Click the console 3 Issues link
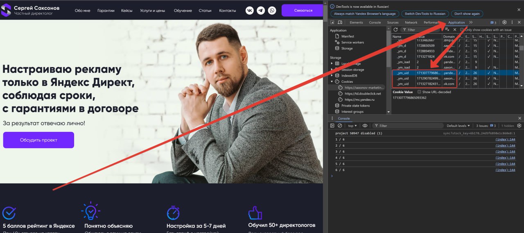 pyautogui.click(x=486, y=126)
